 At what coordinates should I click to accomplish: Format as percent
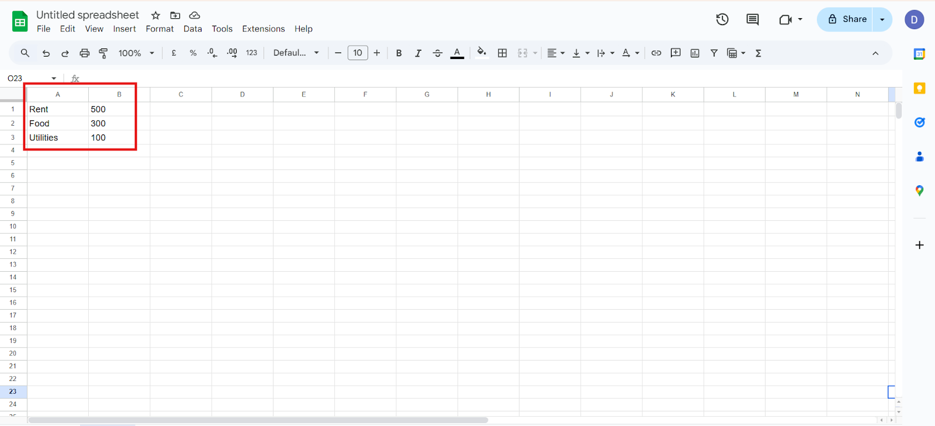click(193, 53)
